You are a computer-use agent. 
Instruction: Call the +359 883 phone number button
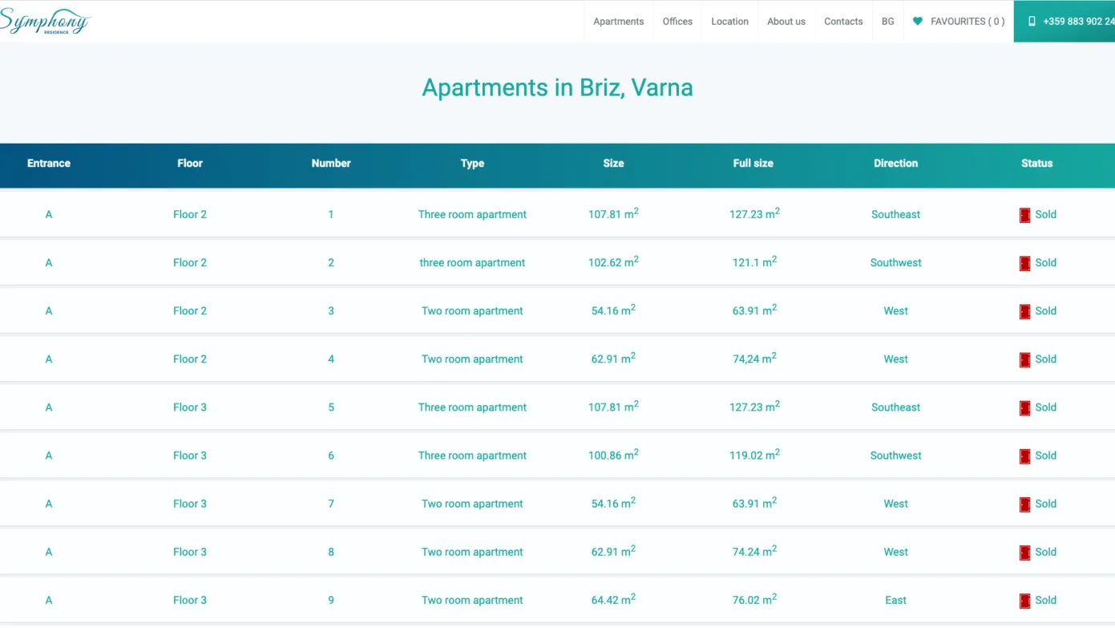pos(1074,22)
